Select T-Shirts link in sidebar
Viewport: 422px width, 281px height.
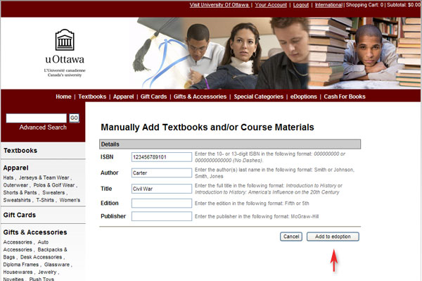point(45,200)
